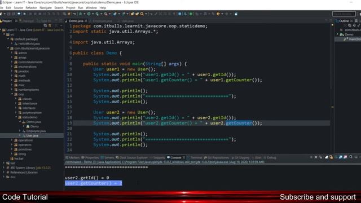Click the console output 'user2.getId() = 0'
This screenshot has height=203, width=361.
pyautogui.click(x=87, y=178)
